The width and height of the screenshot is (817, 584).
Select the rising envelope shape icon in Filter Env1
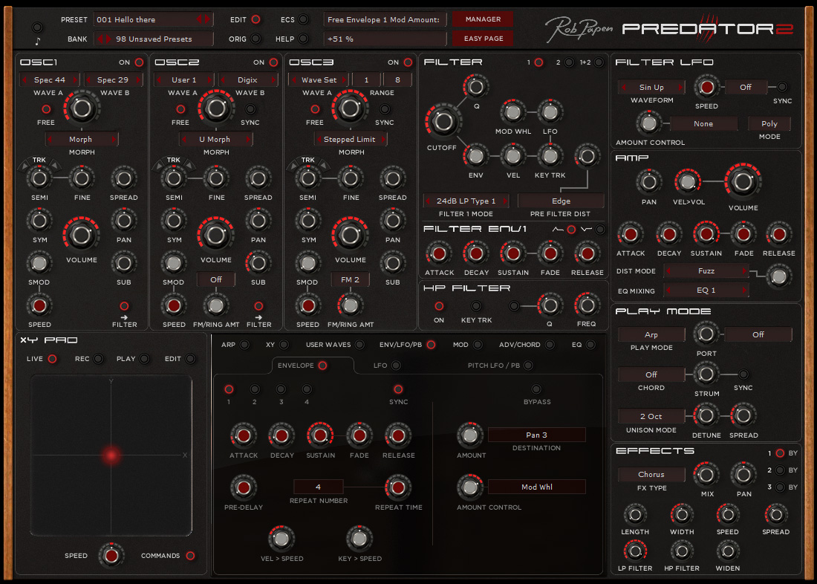coord(570,229)
